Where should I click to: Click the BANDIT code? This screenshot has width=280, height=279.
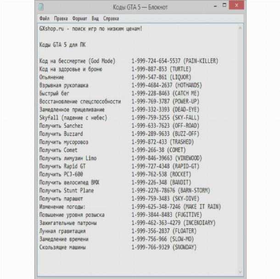tap(161, 182)
